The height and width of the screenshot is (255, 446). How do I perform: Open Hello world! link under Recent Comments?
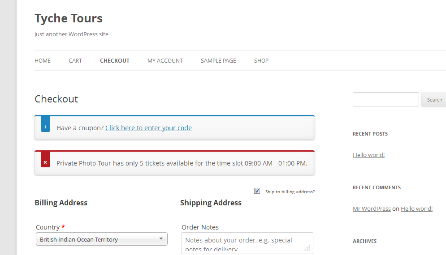pyautogui.click(x=416, y=208)
